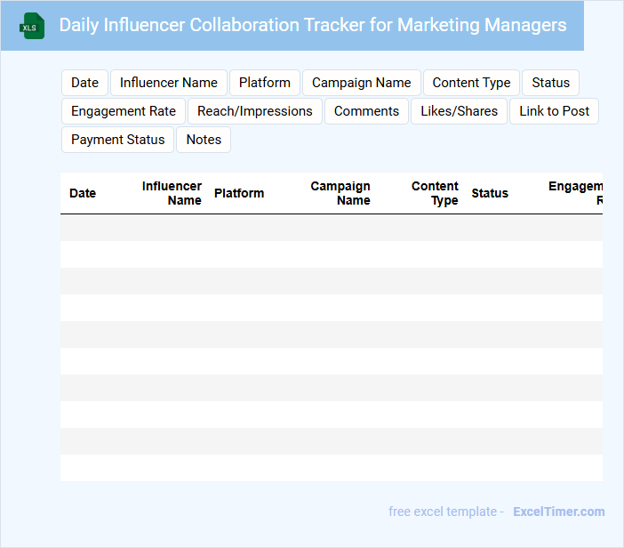Click the Content Type table column header
Screen dimensions: 624x548
(435, 193)
